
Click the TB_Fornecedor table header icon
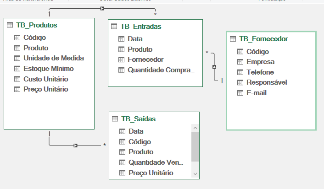(233, 39)
